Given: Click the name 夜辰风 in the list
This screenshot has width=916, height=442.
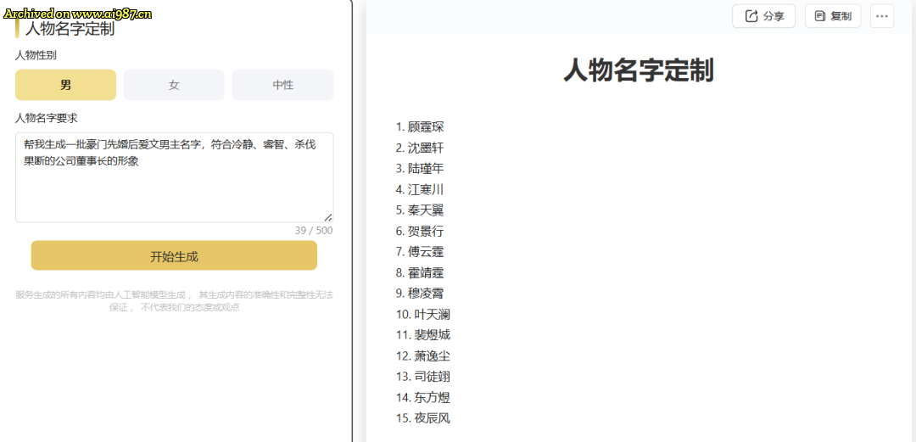Looking at the screenshot, I should click(x=433, y=418).
